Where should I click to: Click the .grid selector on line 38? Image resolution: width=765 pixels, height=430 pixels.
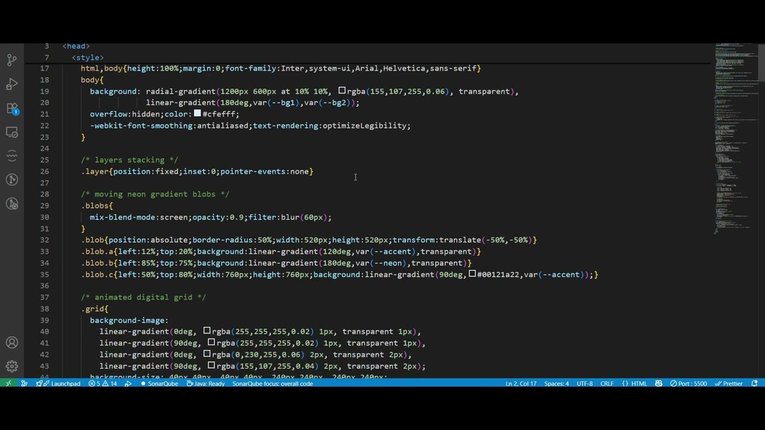tap(93, 309)
